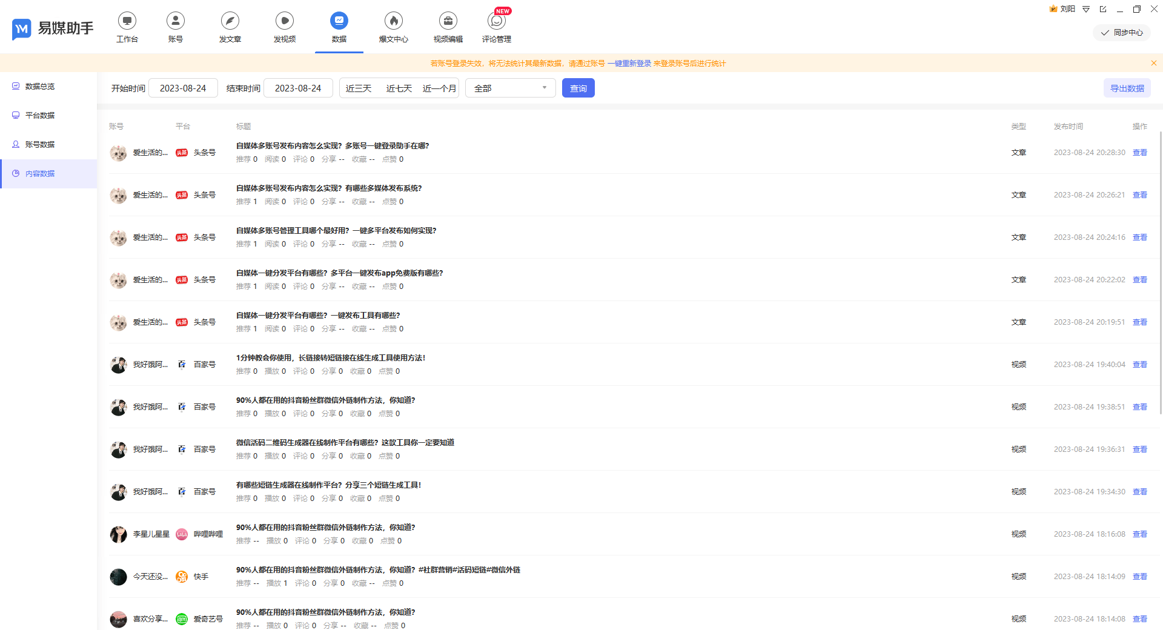Select the 近三天 quick range option
Screen dimensions: 1163x630
pyautogui.click(x=359, y=88)
